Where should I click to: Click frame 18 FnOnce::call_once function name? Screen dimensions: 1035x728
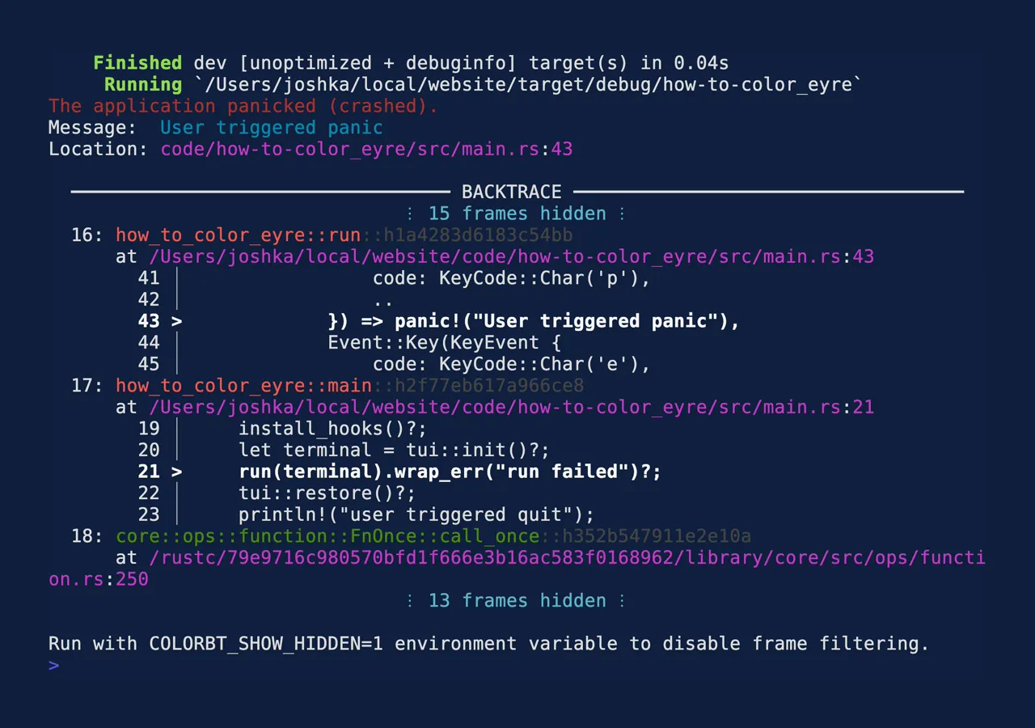click(x=327, y=536)
